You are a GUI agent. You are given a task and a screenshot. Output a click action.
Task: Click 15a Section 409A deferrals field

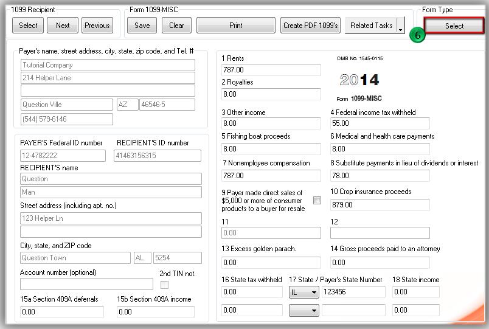pyautogui.click(x=62, y=312)
